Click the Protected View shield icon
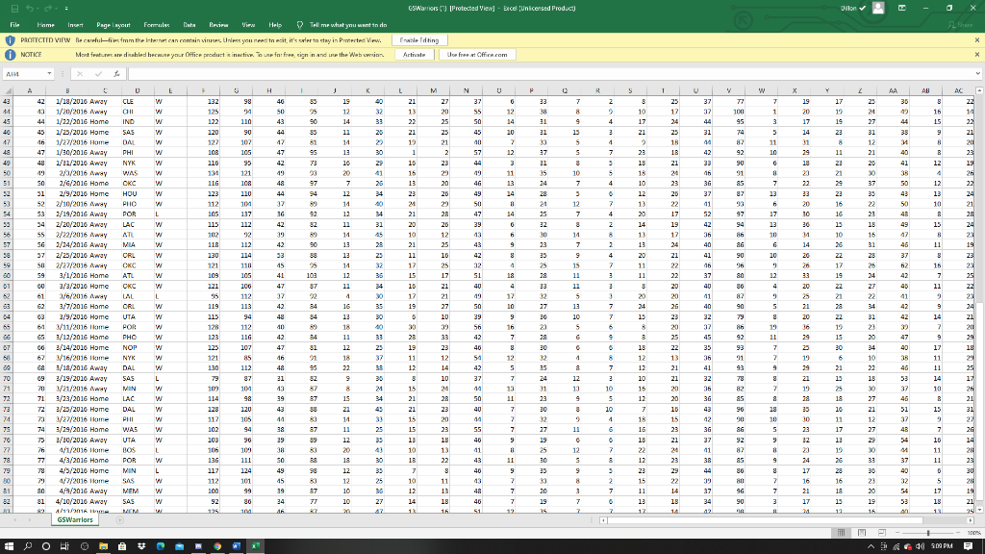 (x=10, y=40)
